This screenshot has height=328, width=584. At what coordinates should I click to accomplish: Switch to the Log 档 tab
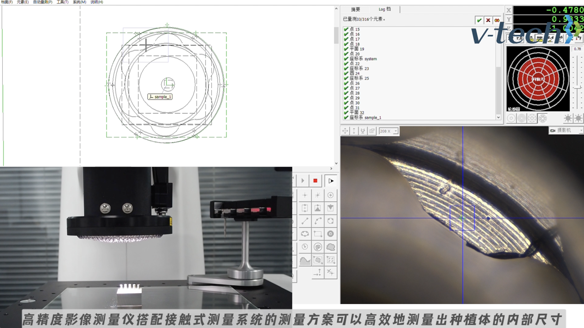click(384, 9)
